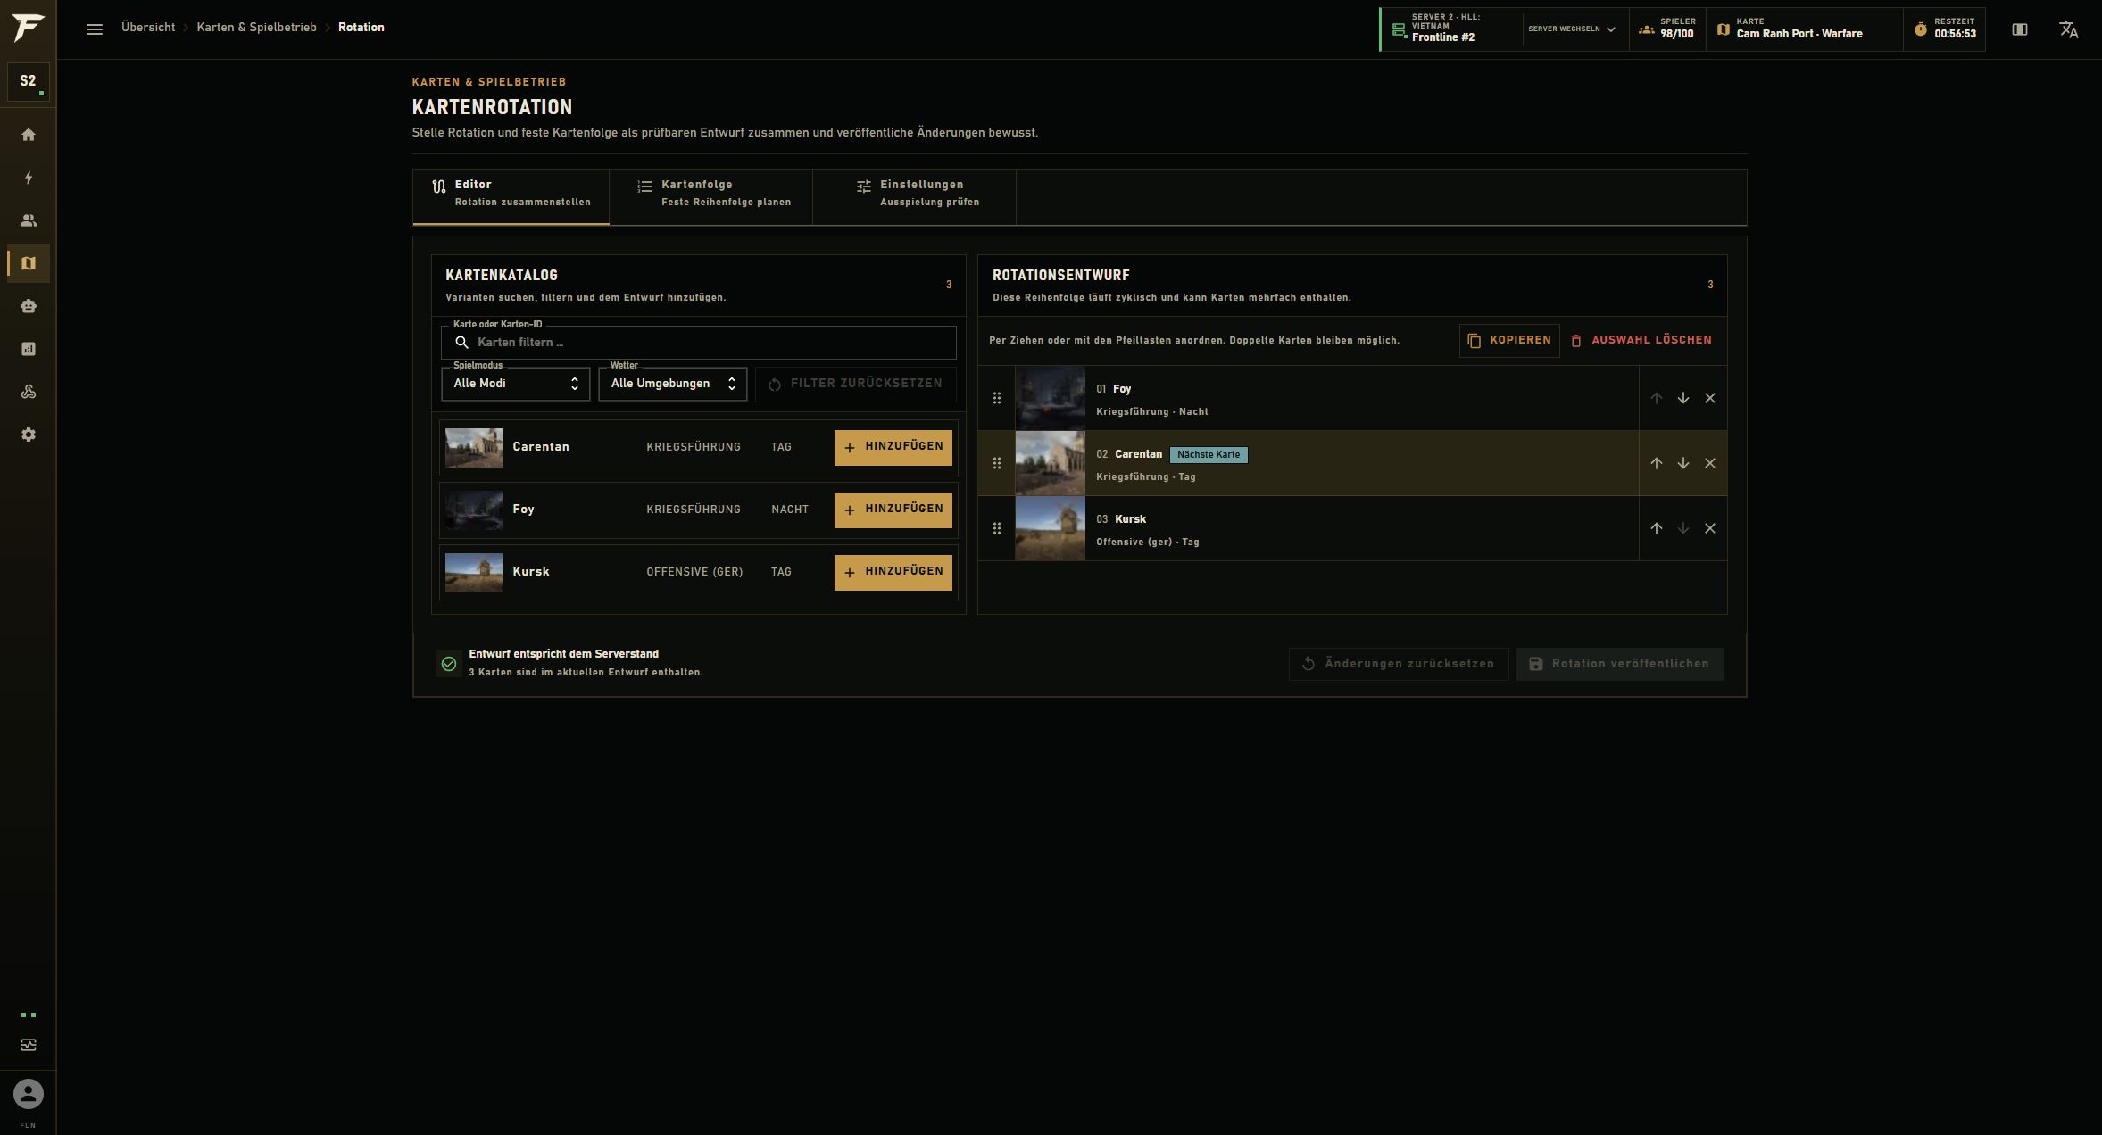2102x1135 pixels.
Task: Click the Restzeit 00:56:53 timer
Action: point(1945,29)
